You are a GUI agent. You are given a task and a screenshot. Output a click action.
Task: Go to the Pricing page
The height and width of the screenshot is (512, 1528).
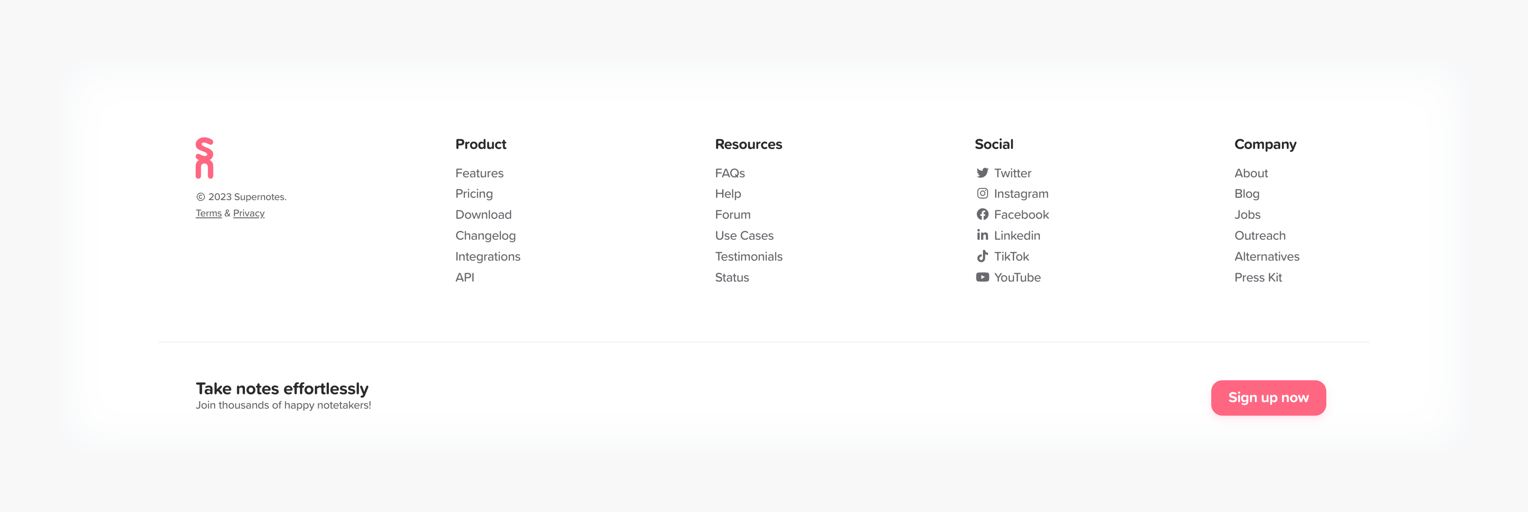coord(473,194)
